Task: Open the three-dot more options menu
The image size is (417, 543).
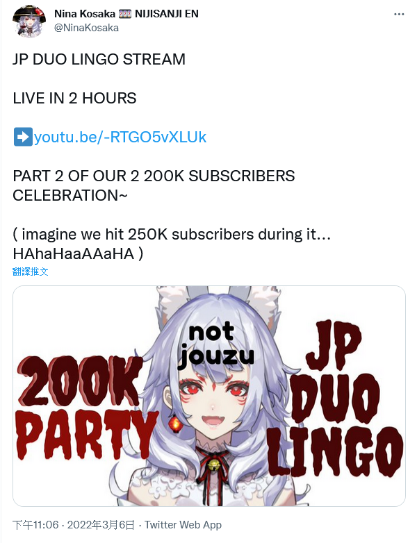Action: coord(399,14)
